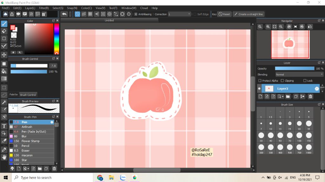Screen dimensions: 325x182
Task: Open the Blending mode dropdown
Action: tap(299, 75)
